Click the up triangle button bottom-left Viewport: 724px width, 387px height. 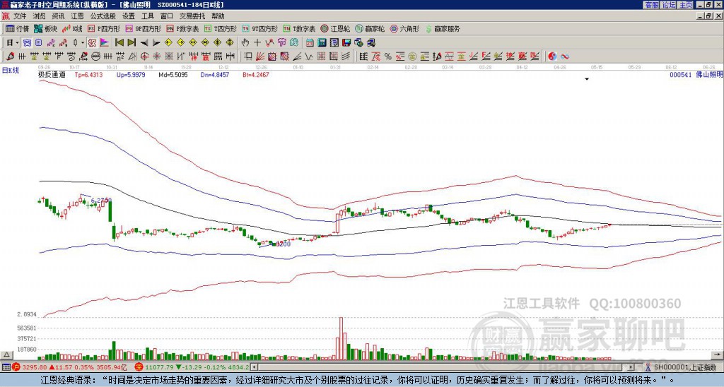coord(6,355)
